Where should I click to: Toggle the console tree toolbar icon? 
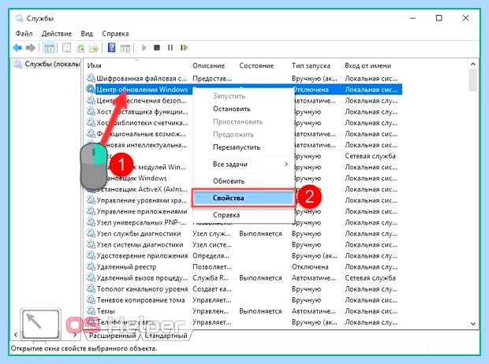coord(49,48)
